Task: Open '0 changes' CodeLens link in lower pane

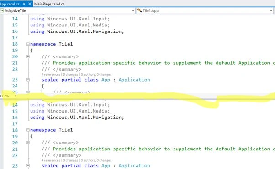Action: (70, 160)
